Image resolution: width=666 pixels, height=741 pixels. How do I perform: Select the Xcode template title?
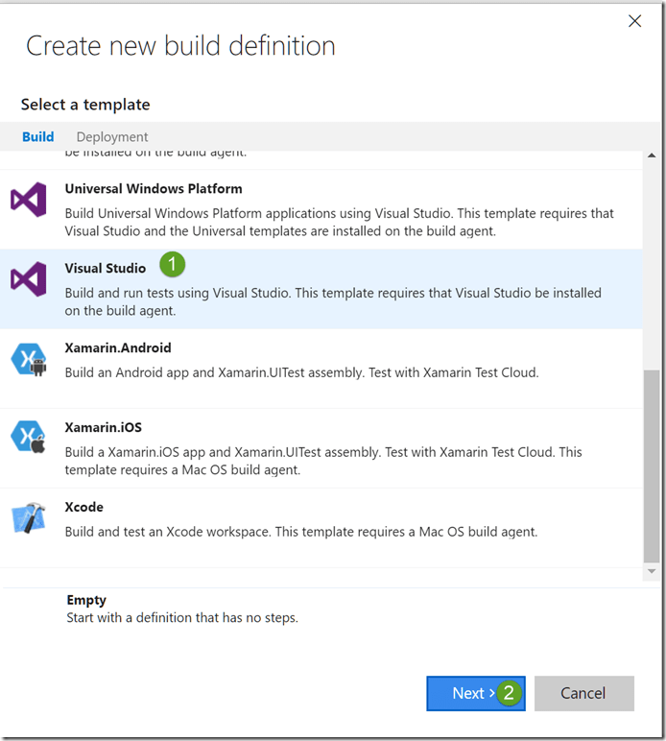click(x=83, y=507)
